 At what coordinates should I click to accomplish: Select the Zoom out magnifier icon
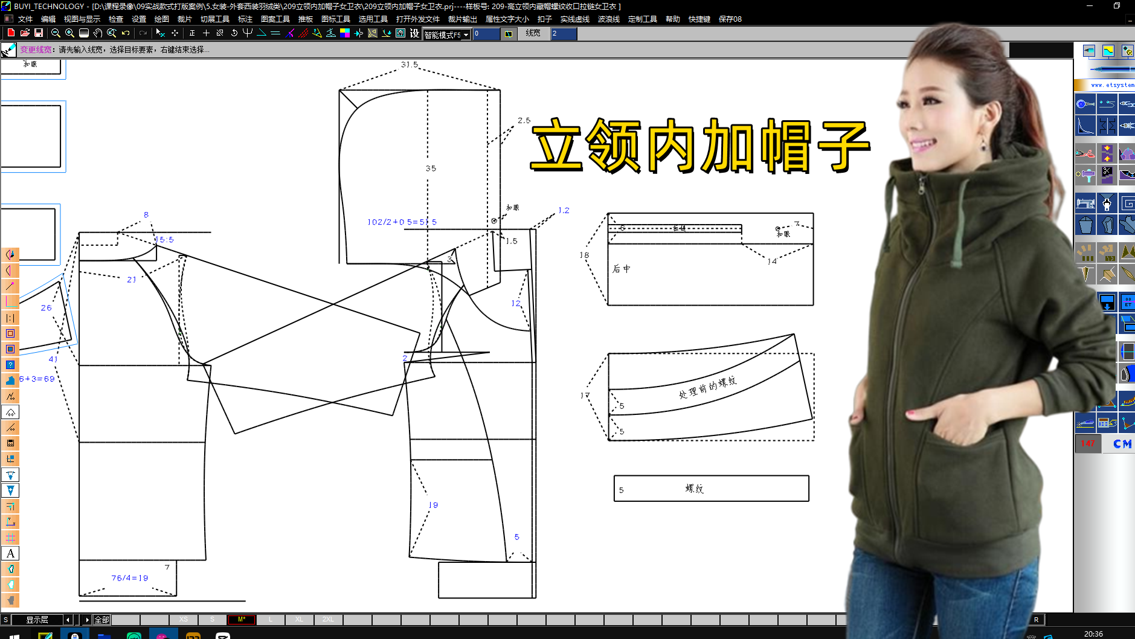click(56, 33)
